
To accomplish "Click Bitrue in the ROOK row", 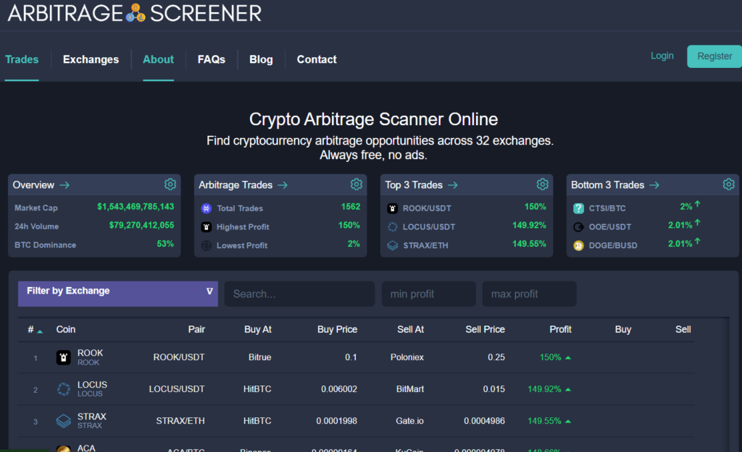I will click(260, 357).
